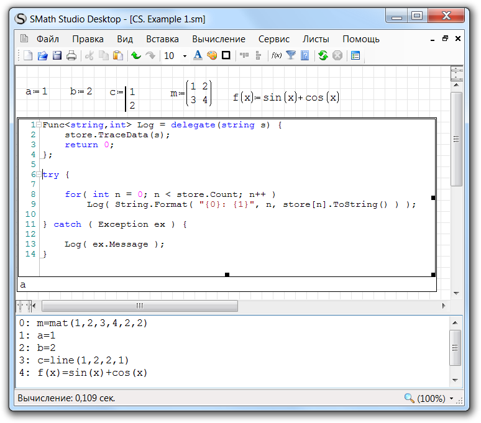
Task: Click the green Undo arrow
Action: 135,56
